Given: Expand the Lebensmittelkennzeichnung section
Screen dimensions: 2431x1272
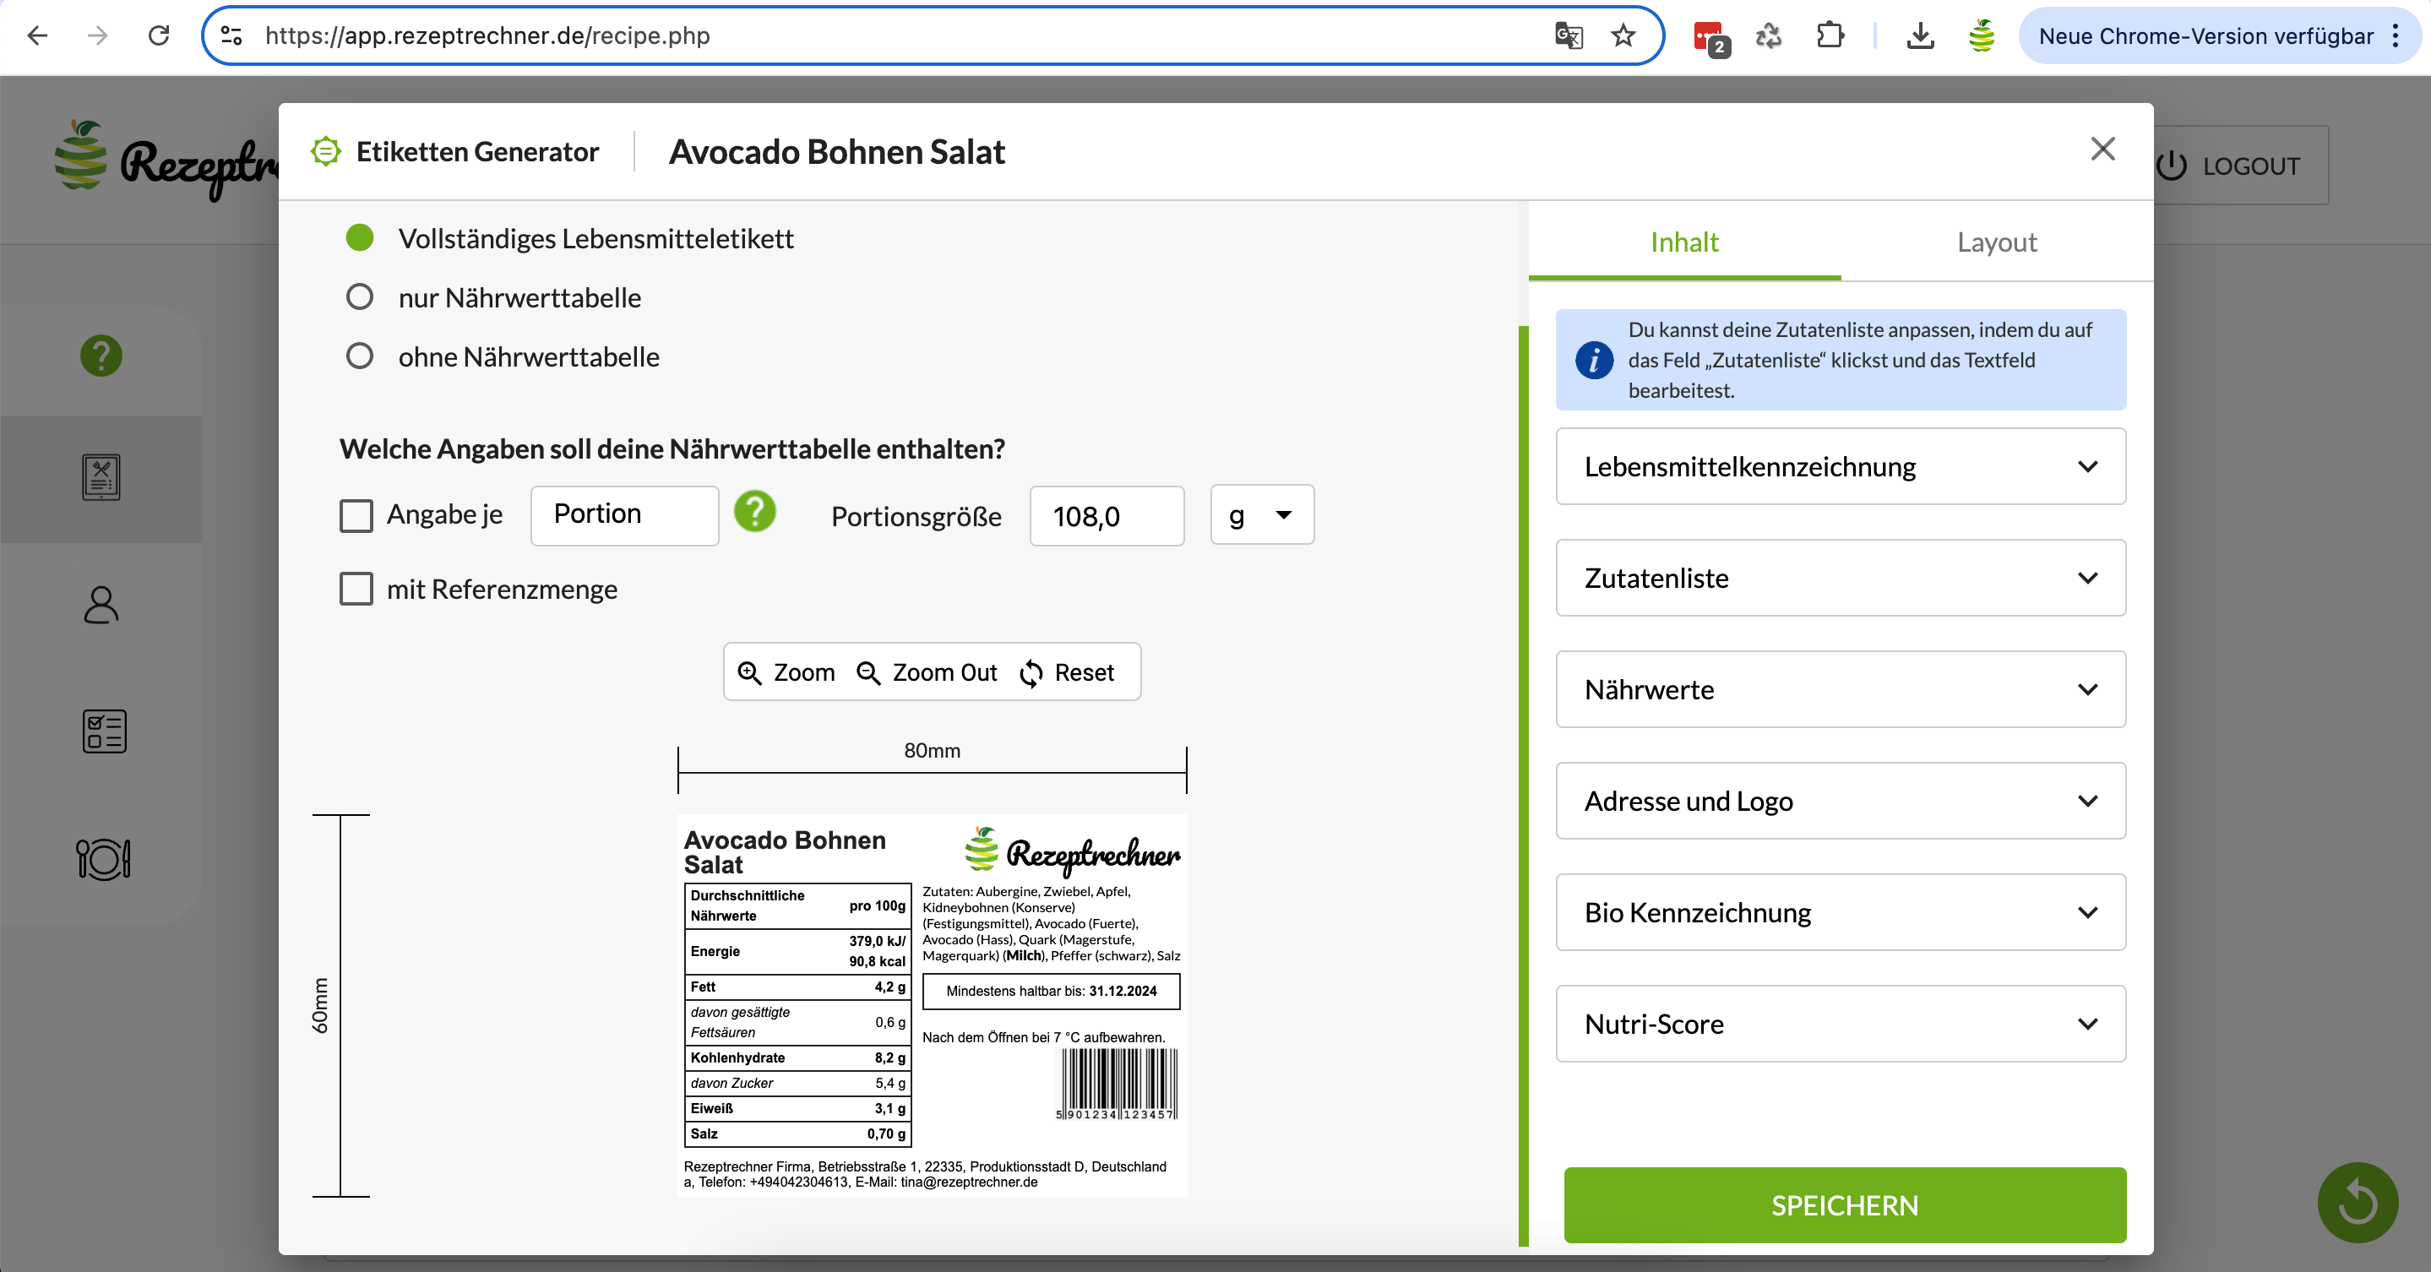Looking at the screenshot, I should pyautogui.click(x=1841, y=466).
